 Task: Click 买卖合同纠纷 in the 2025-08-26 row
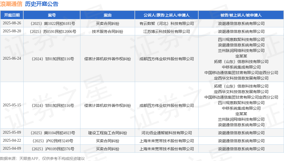(108, 23)
